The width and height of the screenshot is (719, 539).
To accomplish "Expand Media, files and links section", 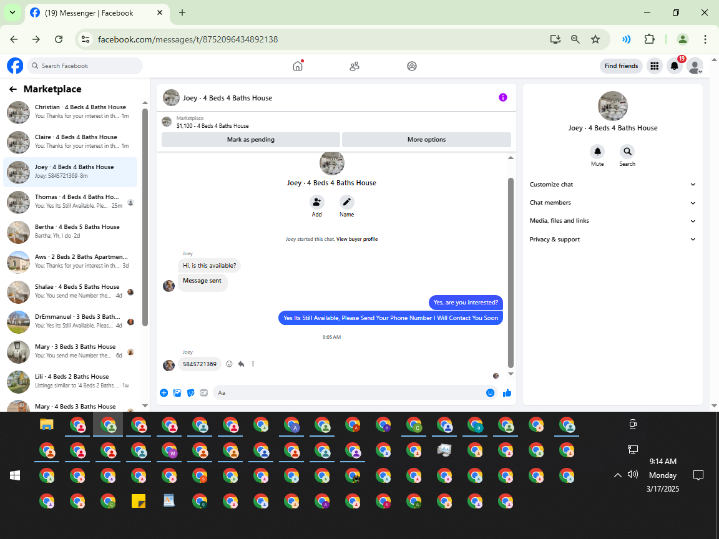I will coord(613,221).
